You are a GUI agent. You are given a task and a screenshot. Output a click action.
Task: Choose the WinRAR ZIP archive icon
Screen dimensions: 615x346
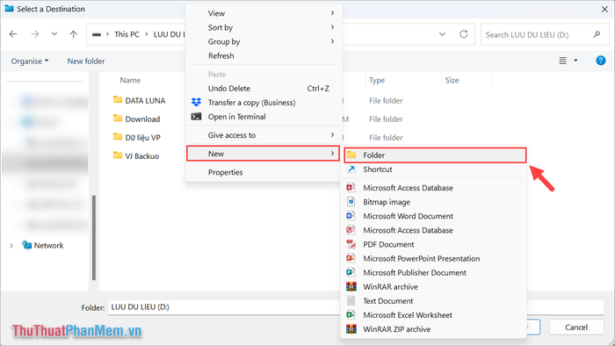351,329
